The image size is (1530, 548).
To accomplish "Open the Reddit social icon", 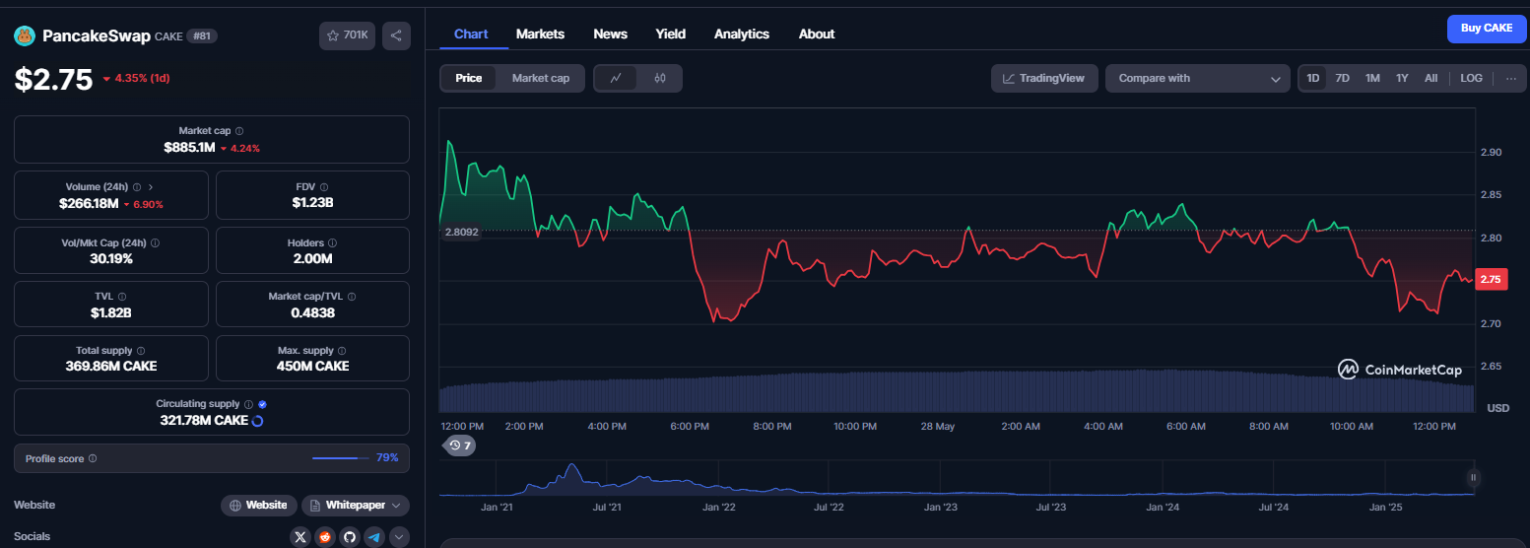I will click(325, 537).
